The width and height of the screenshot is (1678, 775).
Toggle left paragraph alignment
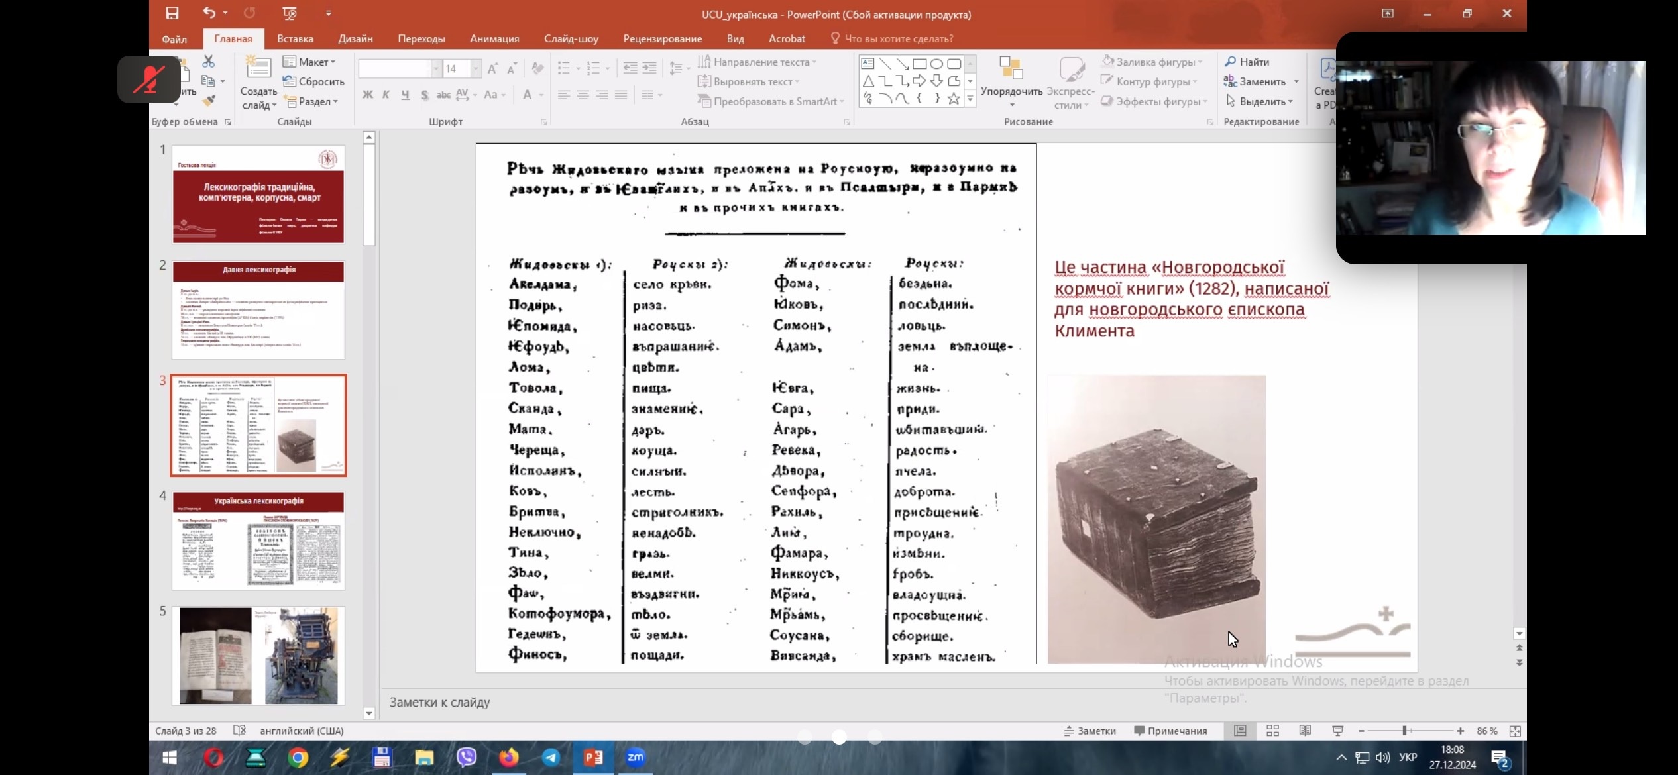coord(563,95)
